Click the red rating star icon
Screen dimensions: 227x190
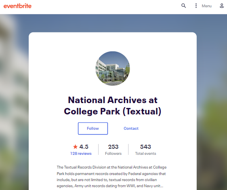[75, 147]
